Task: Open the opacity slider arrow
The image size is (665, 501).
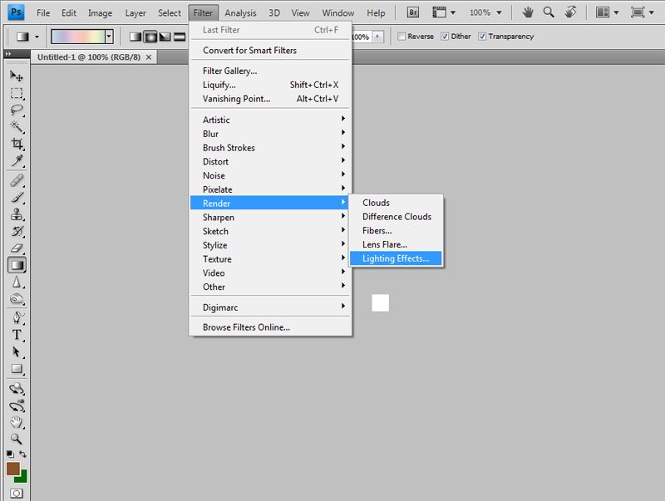Action: point(377,37)
